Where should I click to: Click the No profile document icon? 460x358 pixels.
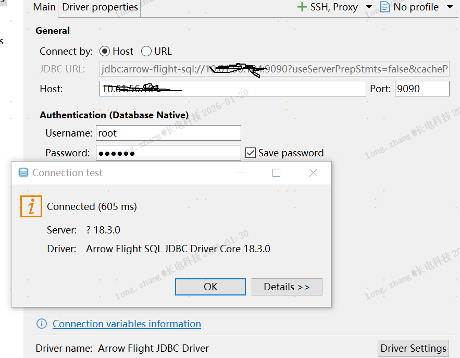click(385, 7)
